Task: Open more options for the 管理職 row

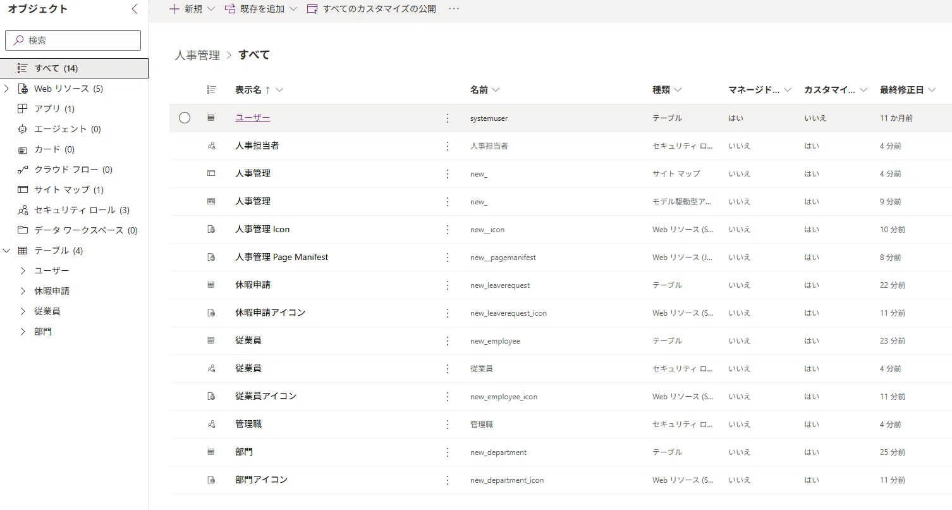Action: click(x=448, y=425)
